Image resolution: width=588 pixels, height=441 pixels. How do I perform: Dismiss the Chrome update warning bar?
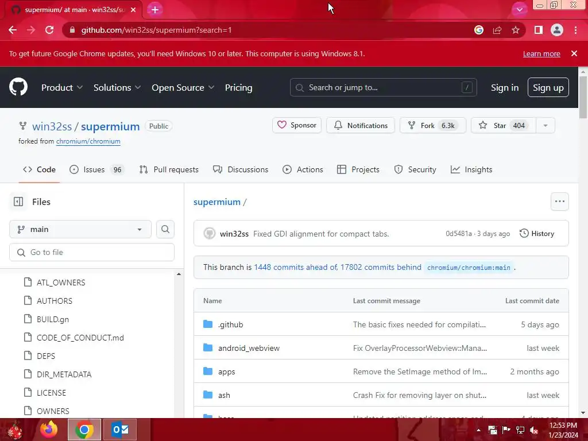574,53
